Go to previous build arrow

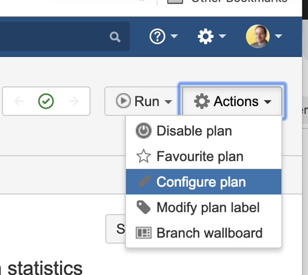coord(19,101)
